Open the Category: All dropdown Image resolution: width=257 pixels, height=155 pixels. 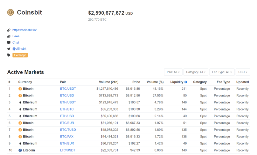[x=196, y=72]
